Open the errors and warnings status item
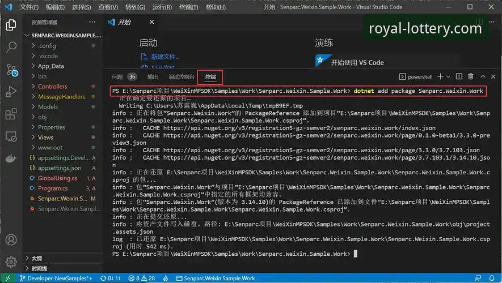The image size is (502, 283). (141, 278)
